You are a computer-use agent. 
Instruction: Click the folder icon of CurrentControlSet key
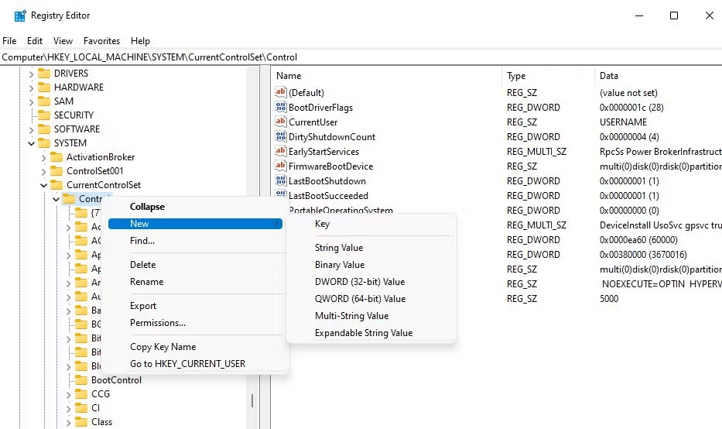click(x=56, y=185)
